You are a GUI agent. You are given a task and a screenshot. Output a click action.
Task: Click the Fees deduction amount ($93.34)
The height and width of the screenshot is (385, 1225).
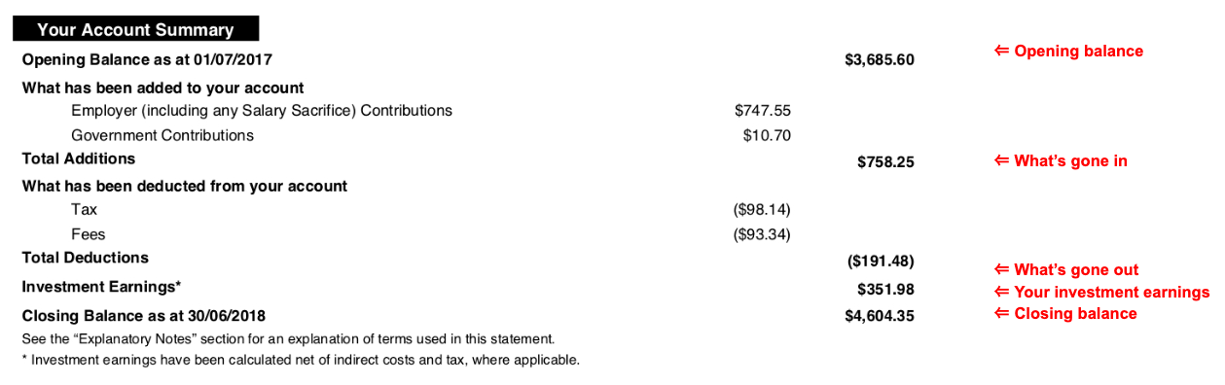click(762, 234)
